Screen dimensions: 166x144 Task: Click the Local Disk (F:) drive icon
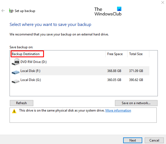point(16,71)
